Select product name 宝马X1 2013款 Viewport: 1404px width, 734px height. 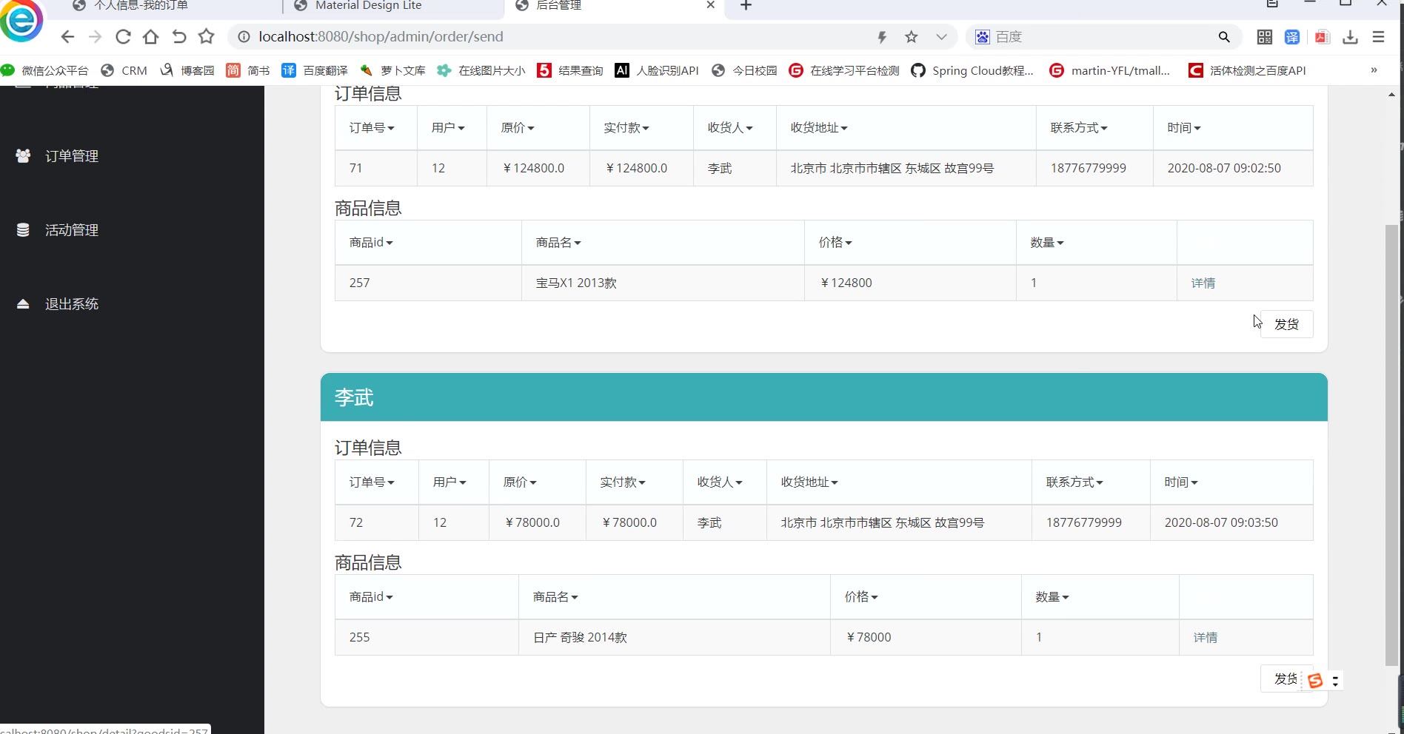[576, 283]
